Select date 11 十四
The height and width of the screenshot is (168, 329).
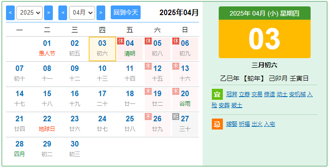point(130,74)
